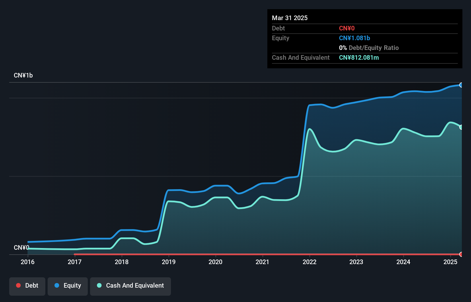
Task: Select the Equity endpoint marker on chart
Action: coord(461,85)
